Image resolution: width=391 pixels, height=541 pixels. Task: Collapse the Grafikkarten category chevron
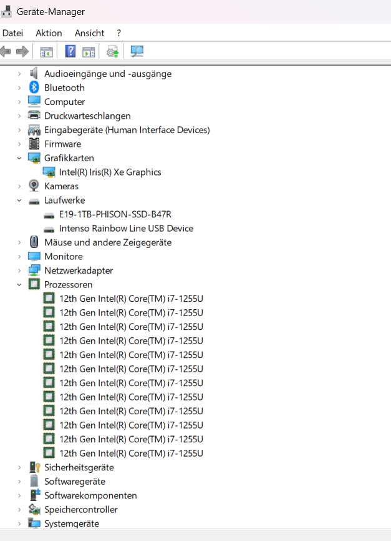point(19,158)
